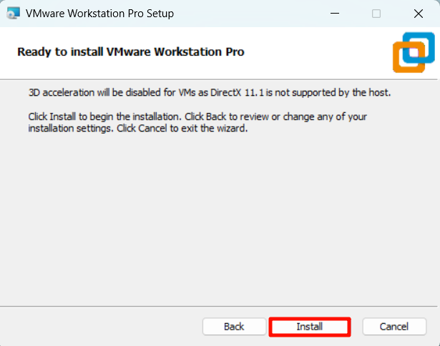Click the greyed-out maximize button

click(376, 14)
